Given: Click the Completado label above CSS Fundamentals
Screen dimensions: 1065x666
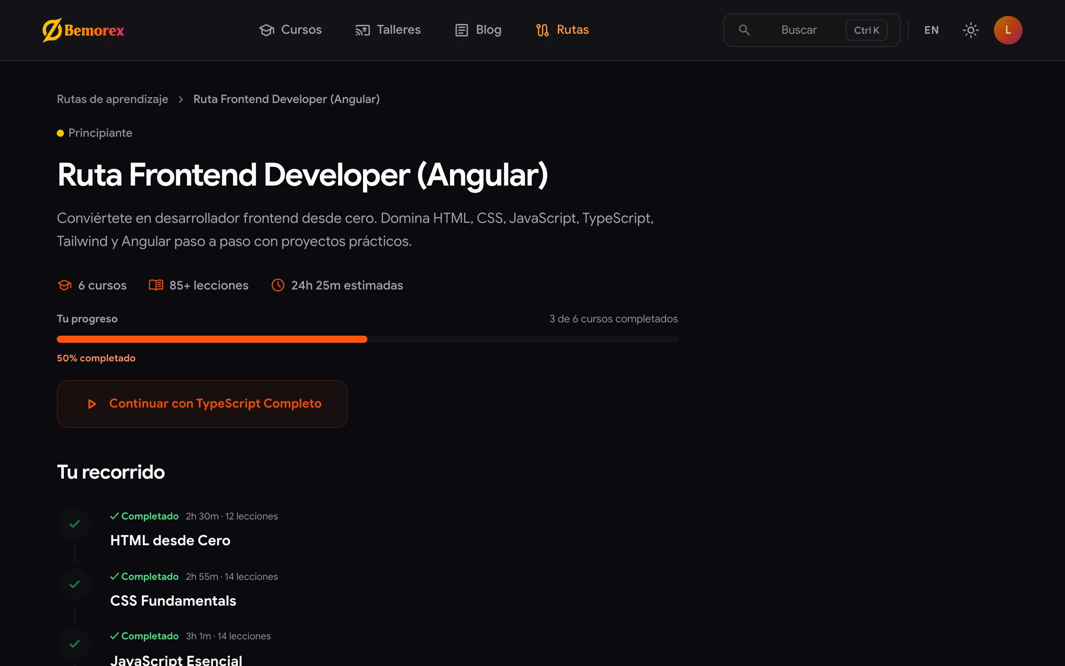Looking at the screenshot, I should click(x=144, y=576).
